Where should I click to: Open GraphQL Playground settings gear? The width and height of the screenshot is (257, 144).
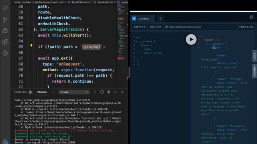click(251, 17)
